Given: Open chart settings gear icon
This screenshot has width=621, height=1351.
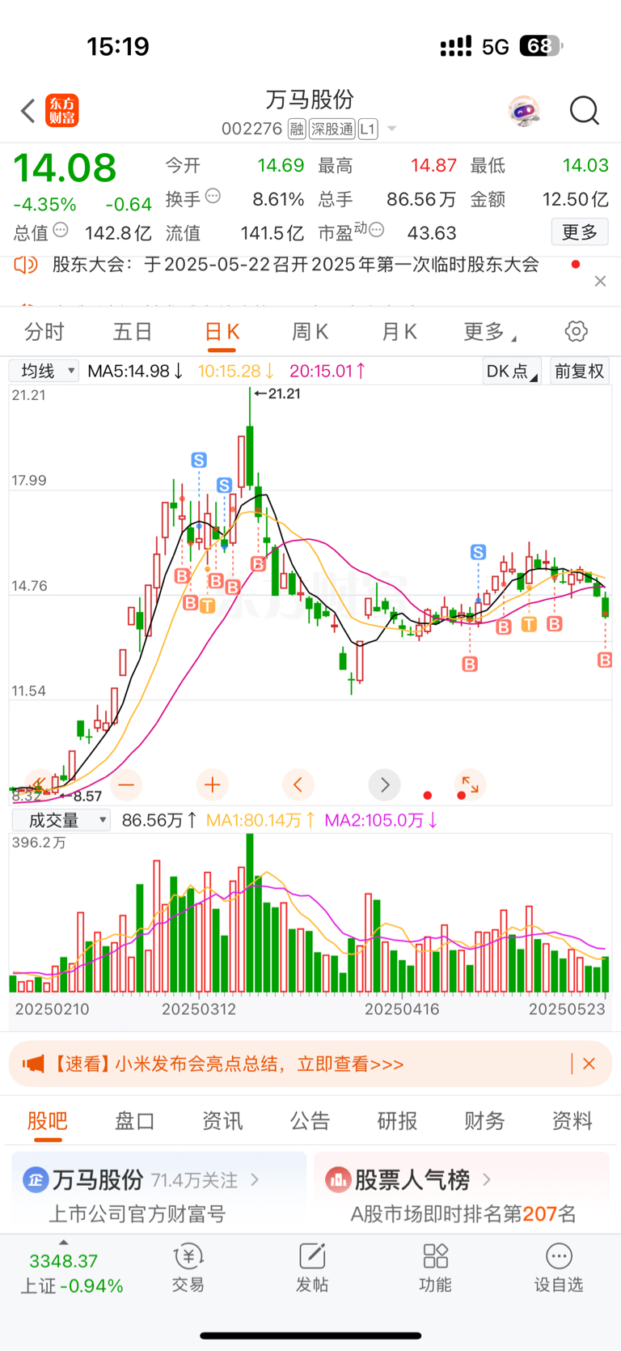Looking at the screenshot, I should click(576, 331).
